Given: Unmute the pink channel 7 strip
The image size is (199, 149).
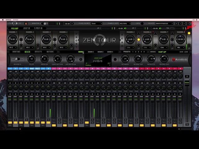Looking at the screenshot, I should [x=87, y=123].
